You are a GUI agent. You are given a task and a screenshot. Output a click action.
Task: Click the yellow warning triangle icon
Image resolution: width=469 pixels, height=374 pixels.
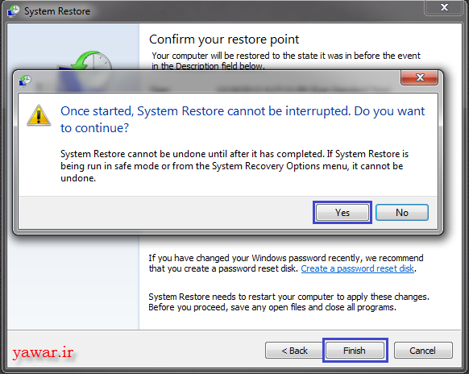(x=39, y=115)
